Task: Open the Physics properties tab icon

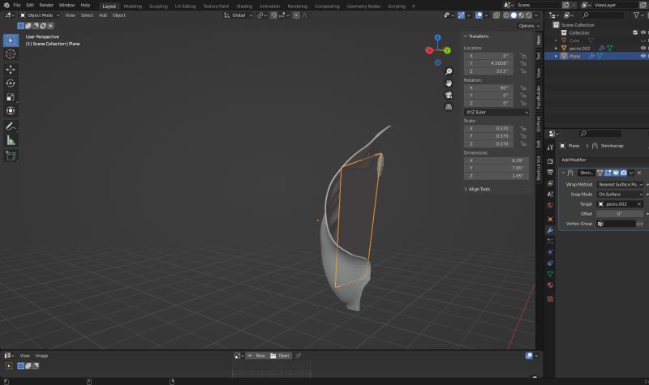Action: point(550,252)
